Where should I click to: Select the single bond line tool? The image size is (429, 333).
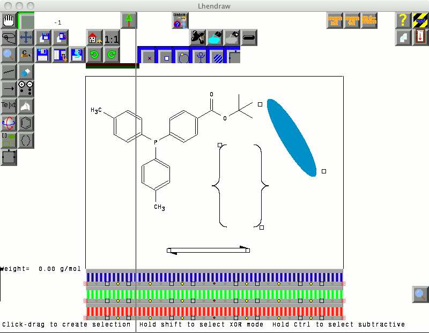9,72
